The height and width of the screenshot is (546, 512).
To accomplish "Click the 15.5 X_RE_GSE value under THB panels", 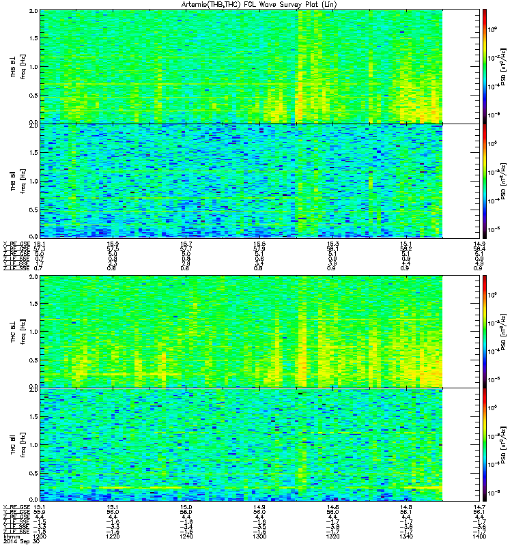I will [259, 244].
